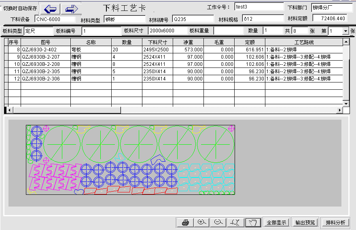The width and height of the screenshot is (356, 230).
Task: Click the previous sheet left arrow button
Action: 51,8
